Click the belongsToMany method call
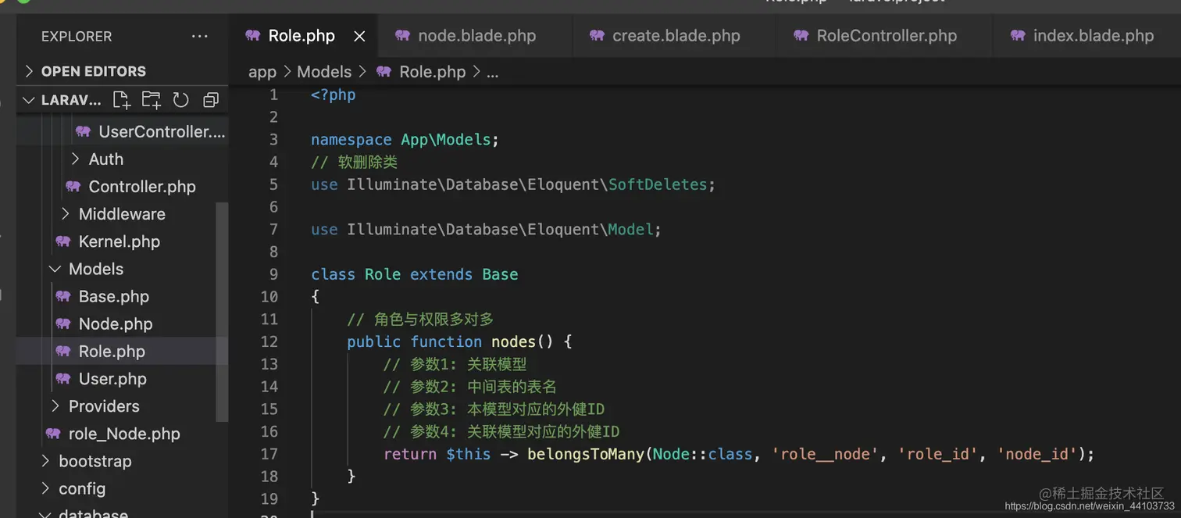This screenshot has height=518, width=1181. [x=586, y=454]
